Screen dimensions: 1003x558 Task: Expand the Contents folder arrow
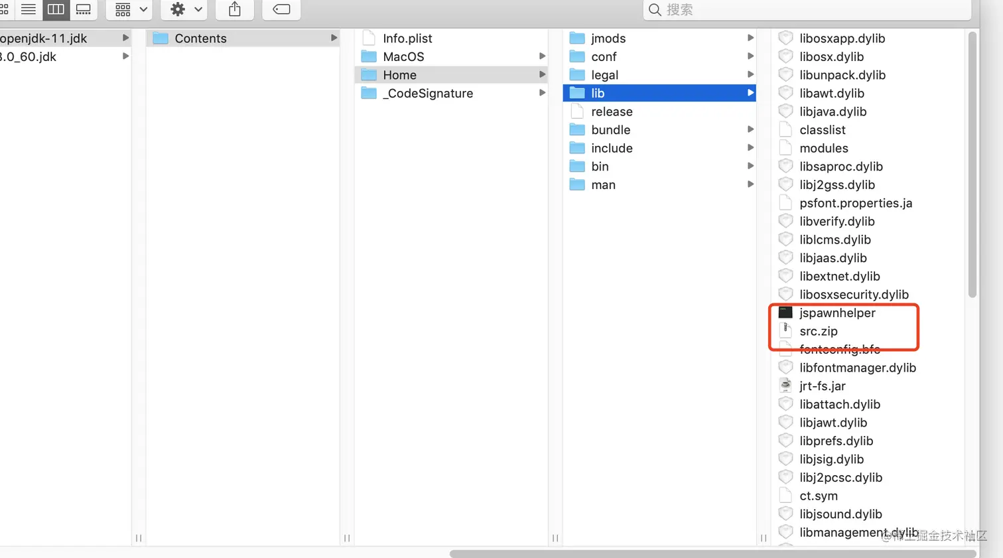click(x=334, y=38)
